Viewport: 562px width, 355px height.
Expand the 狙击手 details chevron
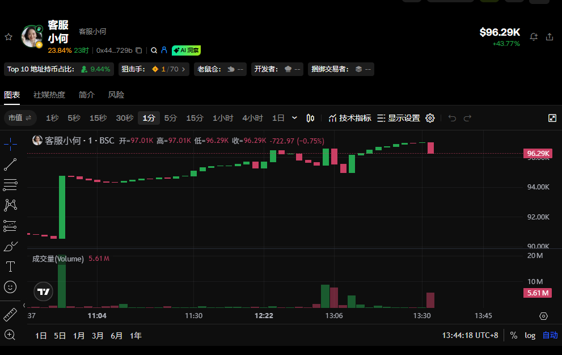pyautogui.click(x=183, y=69)
